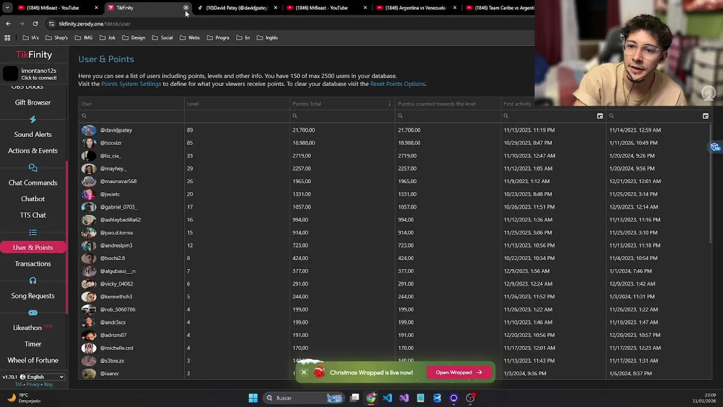723x407 pixels.
Task: Select User & Points in sidebar
Action: pyautogui.click(x=33, y=248)
